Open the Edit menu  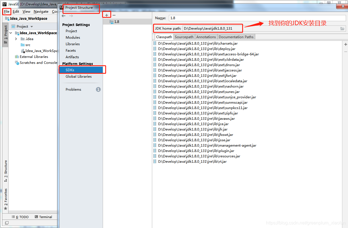pos(16,12)
